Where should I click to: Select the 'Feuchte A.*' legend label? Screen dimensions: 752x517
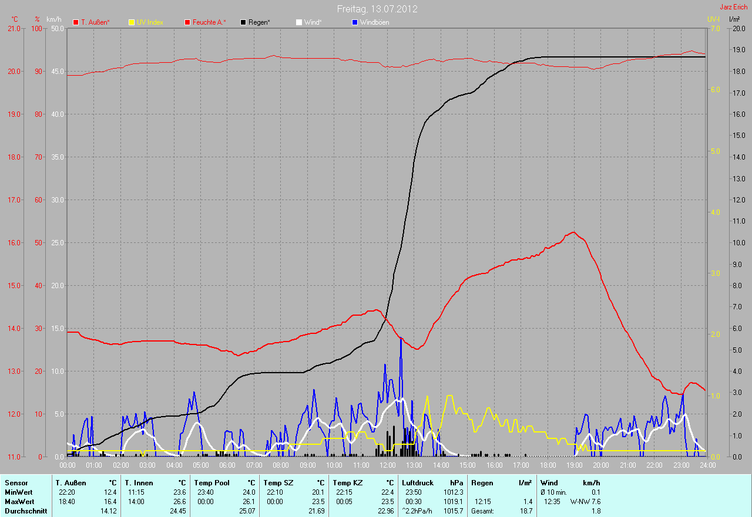209,22
